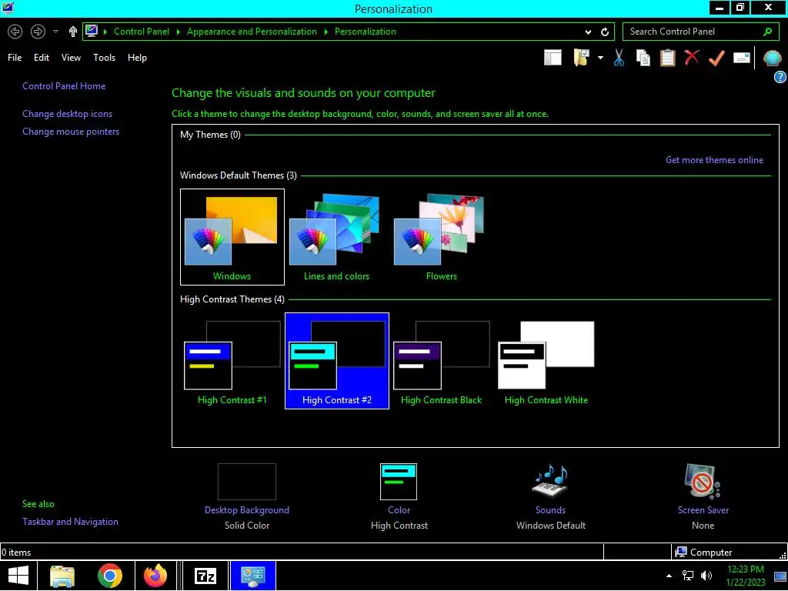Viewport: 788px width, 591px height.
Task: Click the network tray icon
Action: (687, 576)
